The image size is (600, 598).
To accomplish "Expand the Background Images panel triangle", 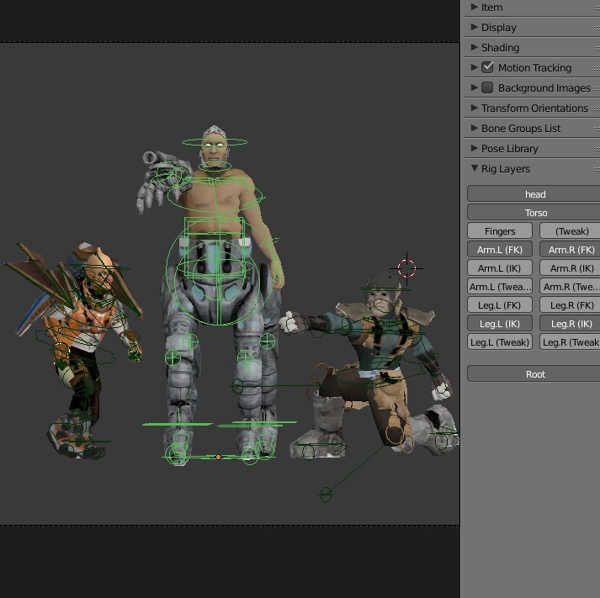I will [x=474, y=87].
